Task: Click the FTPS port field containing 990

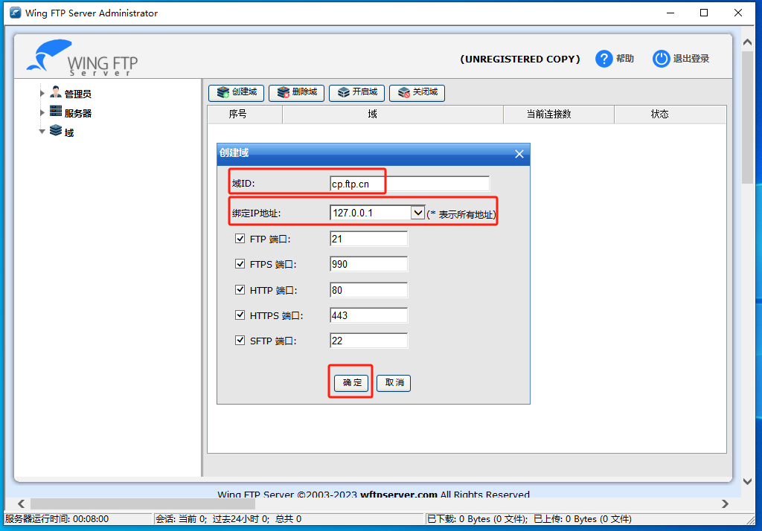Action: pos(369,264)
